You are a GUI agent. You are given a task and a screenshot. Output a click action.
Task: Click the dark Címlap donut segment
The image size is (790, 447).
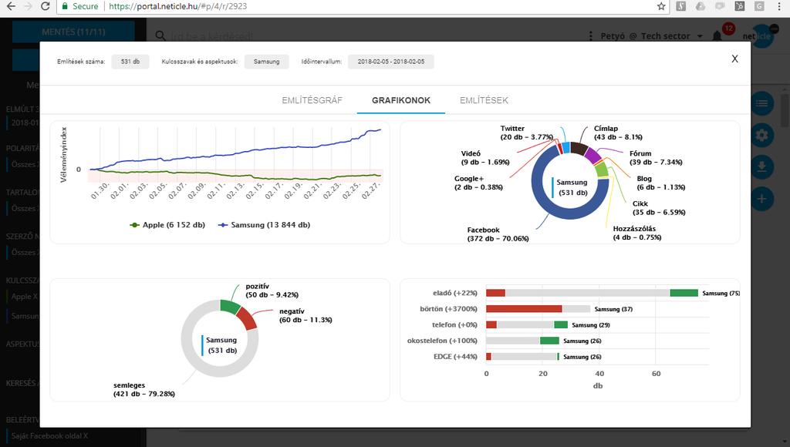(x=579, y=148)
